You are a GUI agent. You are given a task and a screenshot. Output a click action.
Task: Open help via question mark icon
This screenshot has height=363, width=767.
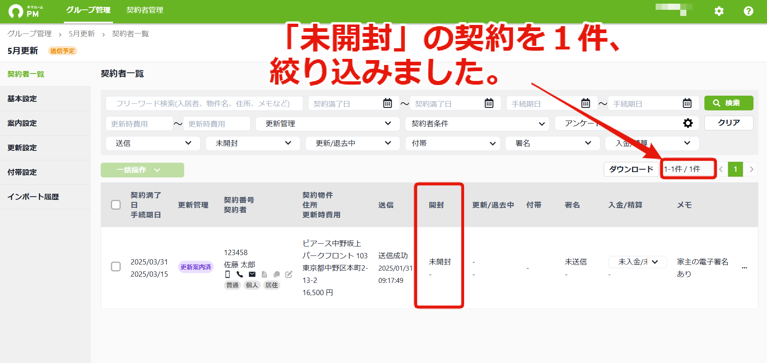tap(749, 11)
